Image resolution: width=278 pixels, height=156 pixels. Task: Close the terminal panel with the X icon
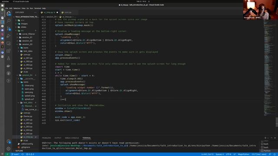[275, 138]
